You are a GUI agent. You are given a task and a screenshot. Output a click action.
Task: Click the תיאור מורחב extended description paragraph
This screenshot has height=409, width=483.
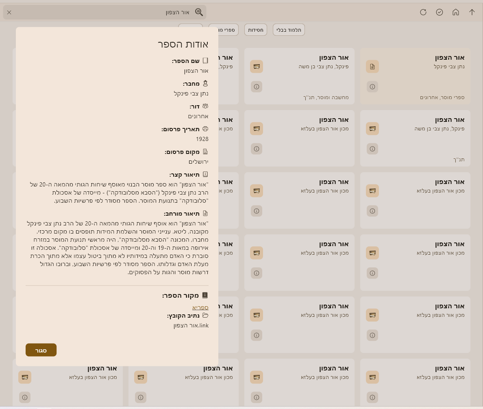(x=117, y=248)
